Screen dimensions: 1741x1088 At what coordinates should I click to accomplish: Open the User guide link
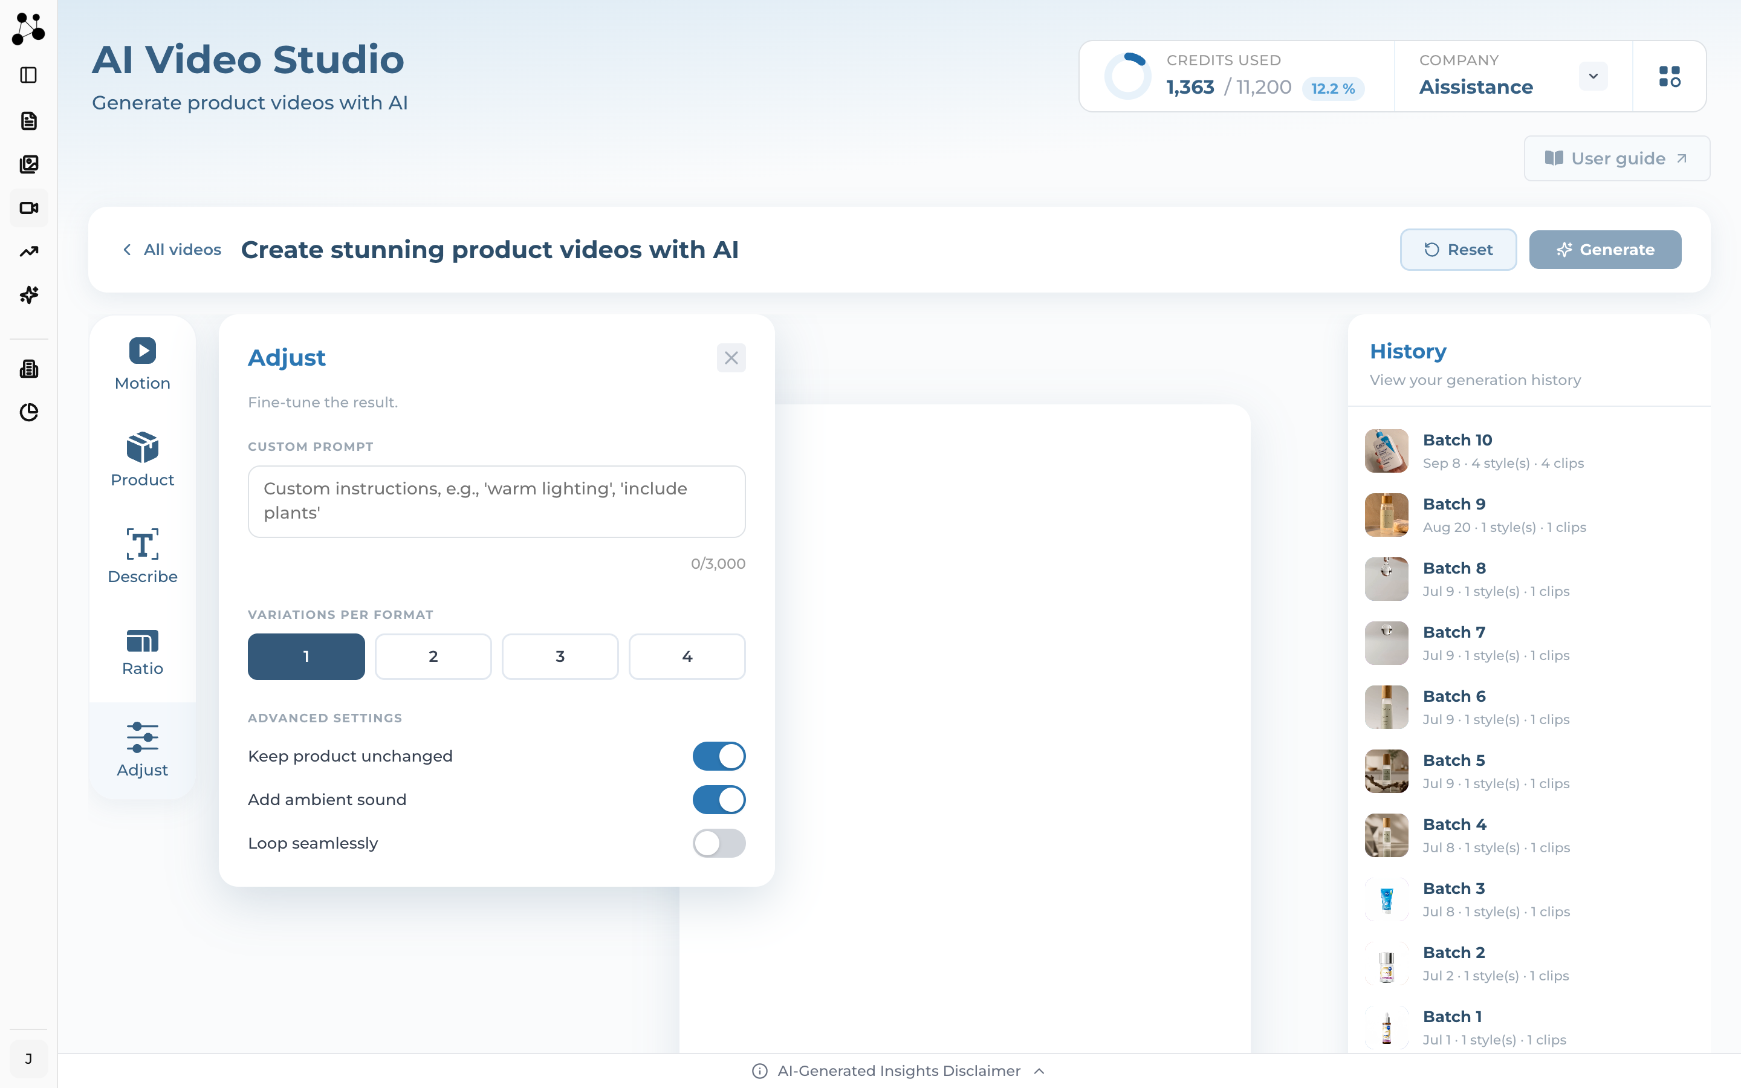[x=1616, y=158]
